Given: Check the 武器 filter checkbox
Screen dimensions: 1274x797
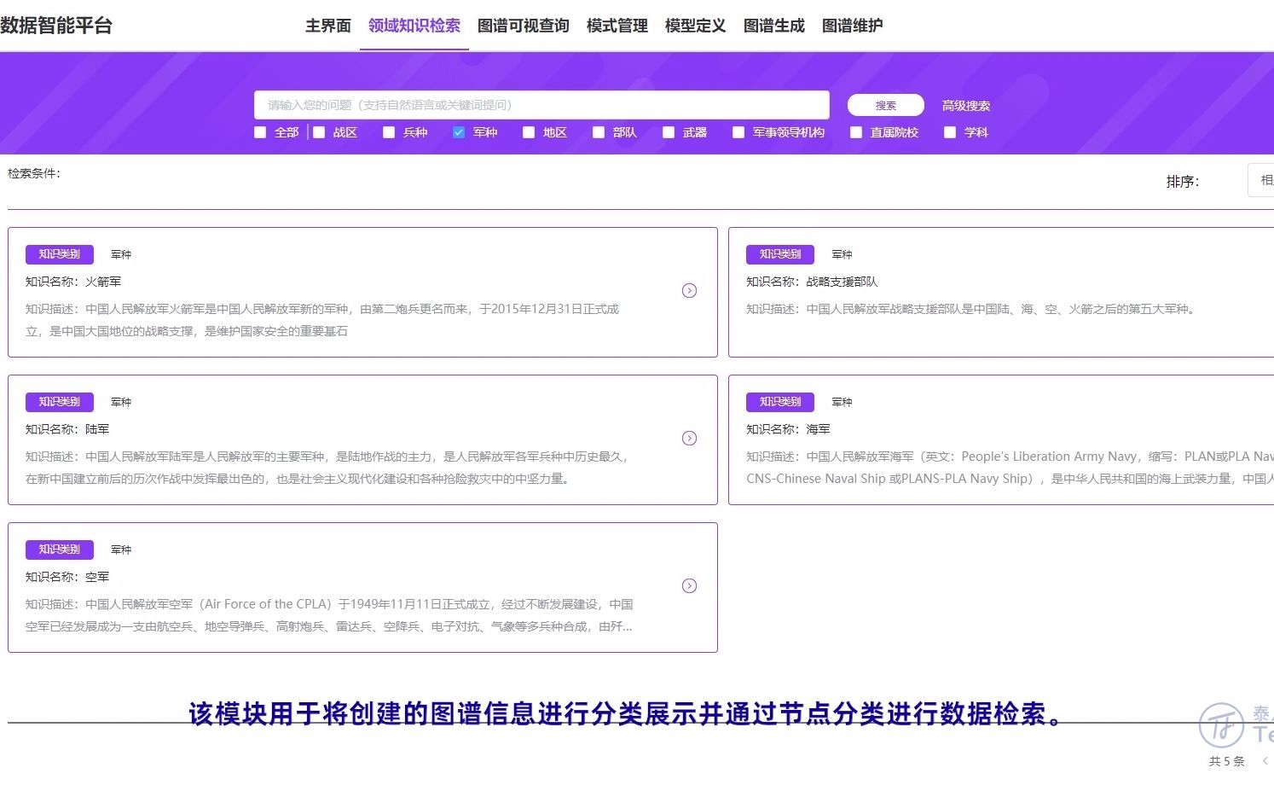Looking at the screenshot, I should (669, 132).
